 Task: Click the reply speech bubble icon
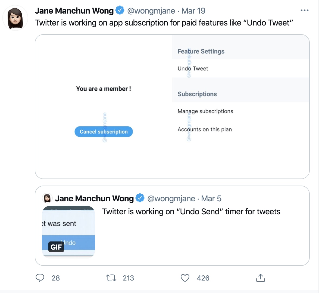click(40, 278)
